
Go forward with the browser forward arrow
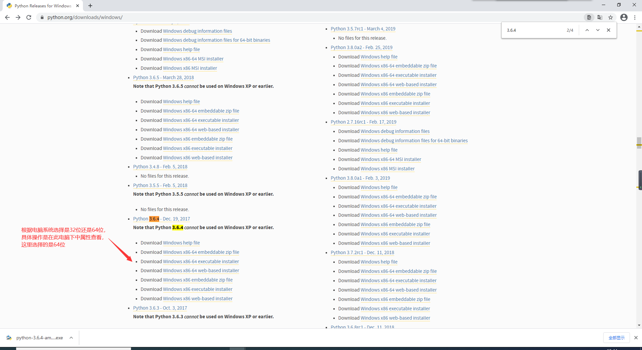pyautogui.click(x=18, y=17)
